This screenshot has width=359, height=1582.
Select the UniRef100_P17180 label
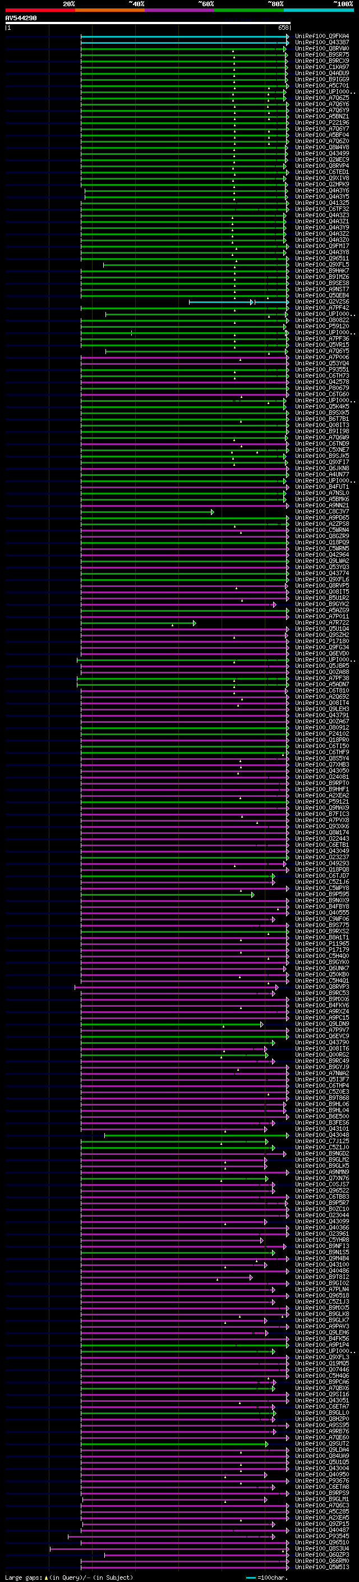[x=322, y=641]
